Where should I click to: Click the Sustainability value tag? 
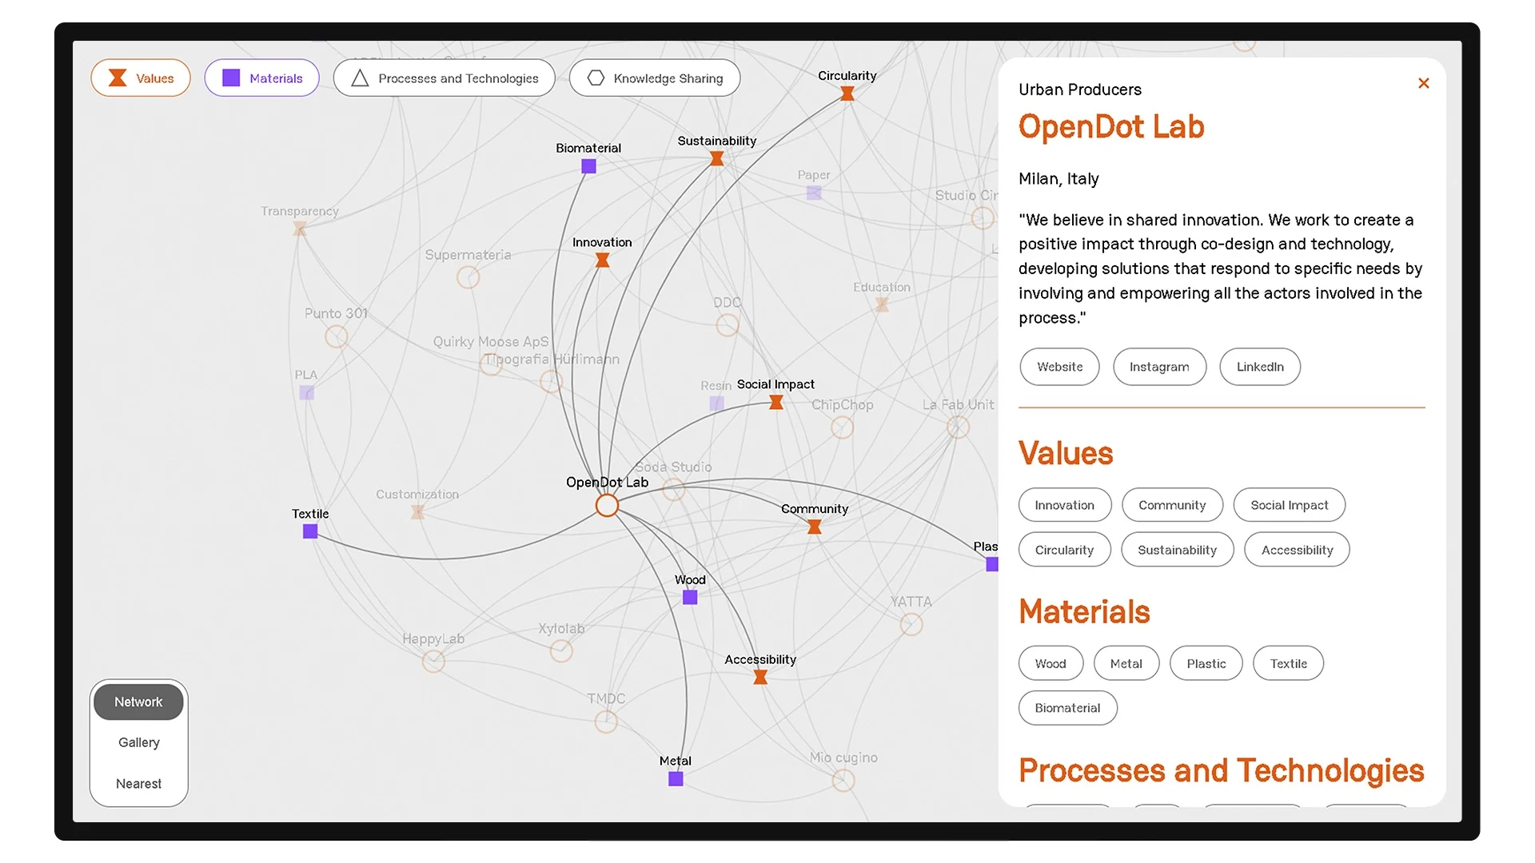click(x=1177, y=550)
